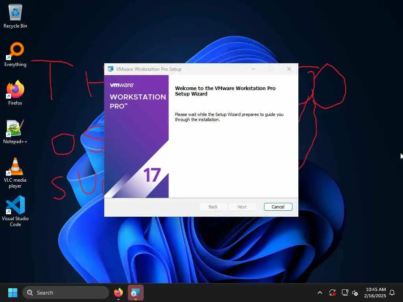The width and height of the screenshot is (403, 302).
Task: Select the VLC media player shortcut
Action: click(x=15, y=173)
